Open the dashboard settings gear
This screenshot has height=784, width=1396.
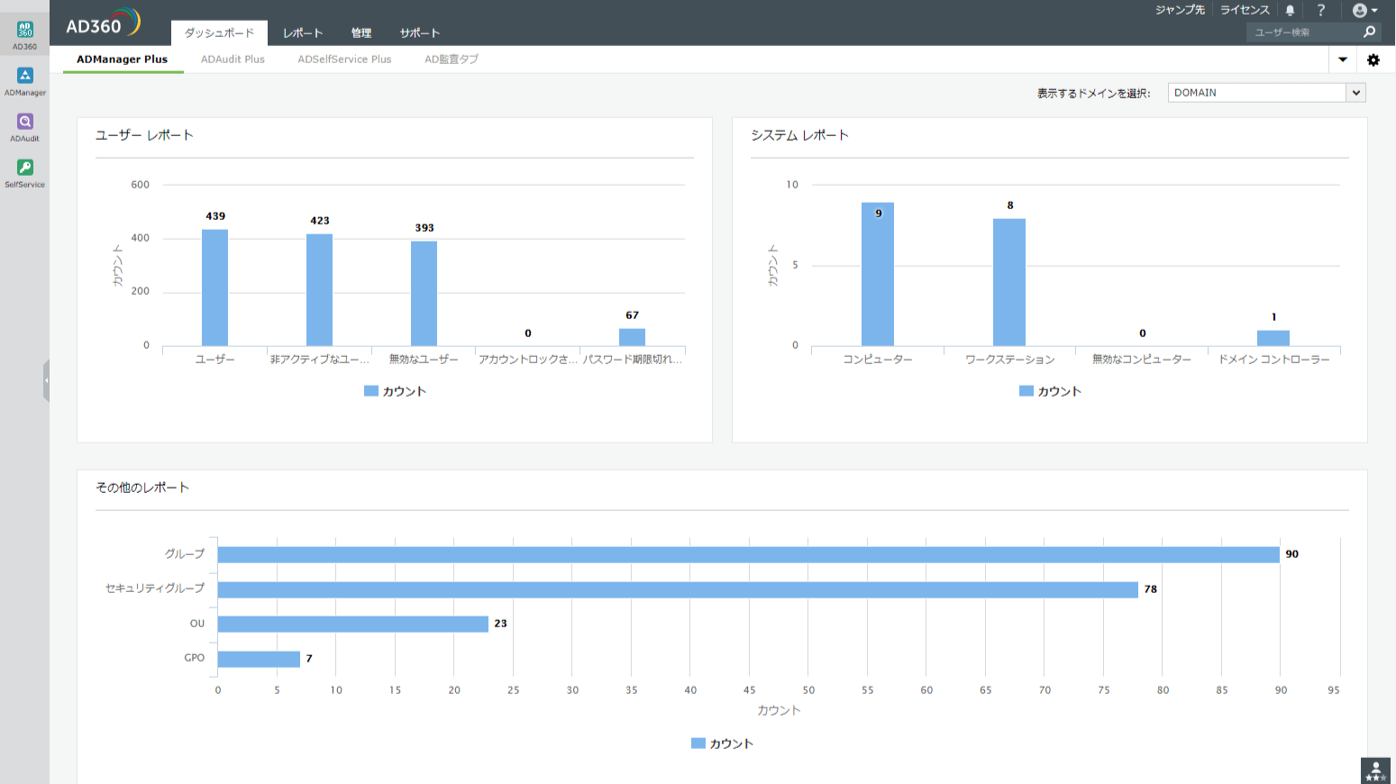(x=1373, y=59)
